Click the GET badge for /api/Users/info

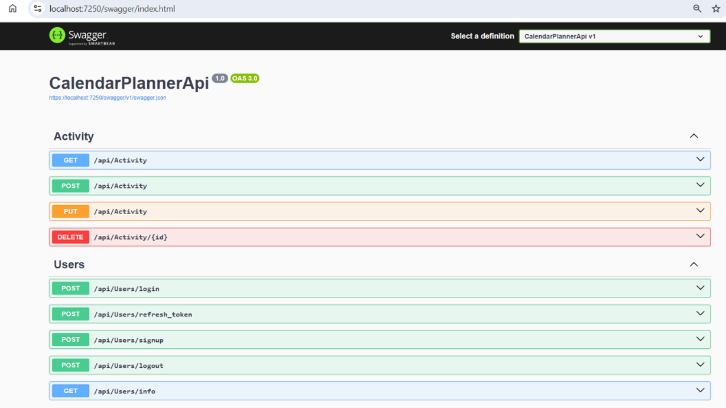point(70,391)
